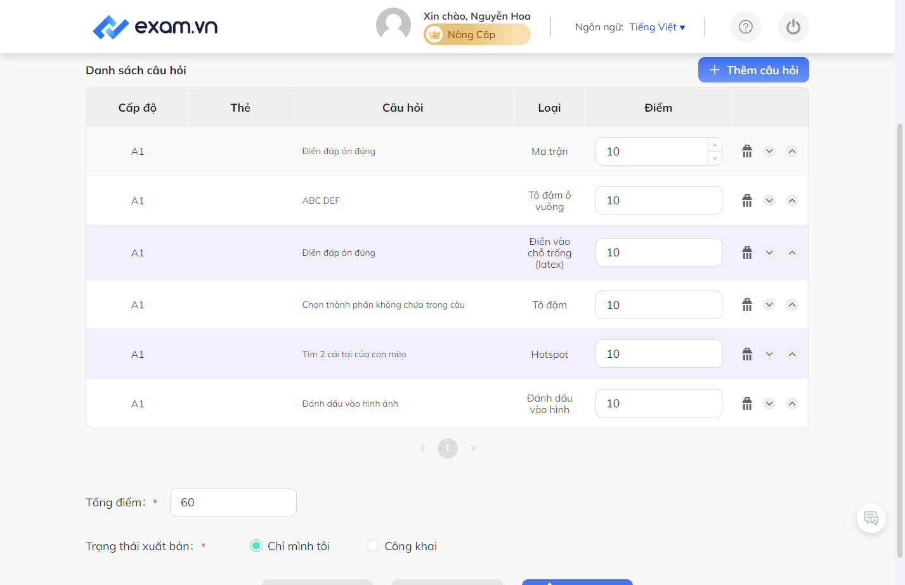Click the Tổng điểm input field
The height and width of the screenshot is (585, 905).
[x=233, y=502]
